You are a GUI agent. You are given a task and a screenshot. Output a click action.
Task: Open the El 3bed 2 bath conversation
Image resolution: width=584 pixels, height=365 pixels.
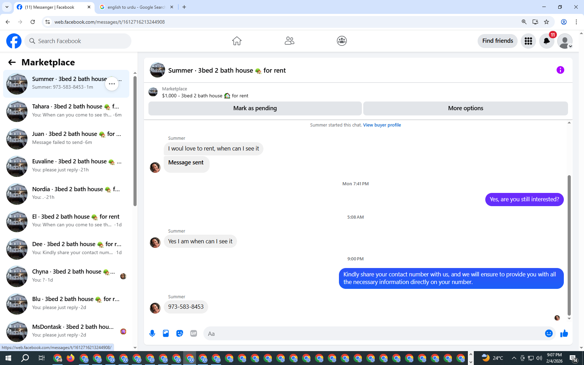pos(66,221)
